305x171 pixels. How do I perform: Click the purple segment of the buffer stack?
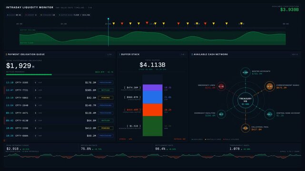click(152, 88)
